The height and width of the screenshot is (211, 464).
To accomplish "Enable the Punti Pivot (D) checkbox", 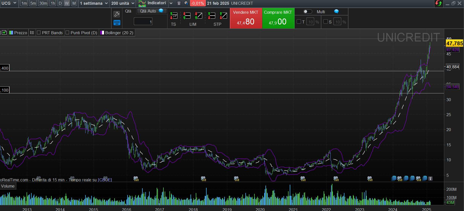I will (67, 33).
